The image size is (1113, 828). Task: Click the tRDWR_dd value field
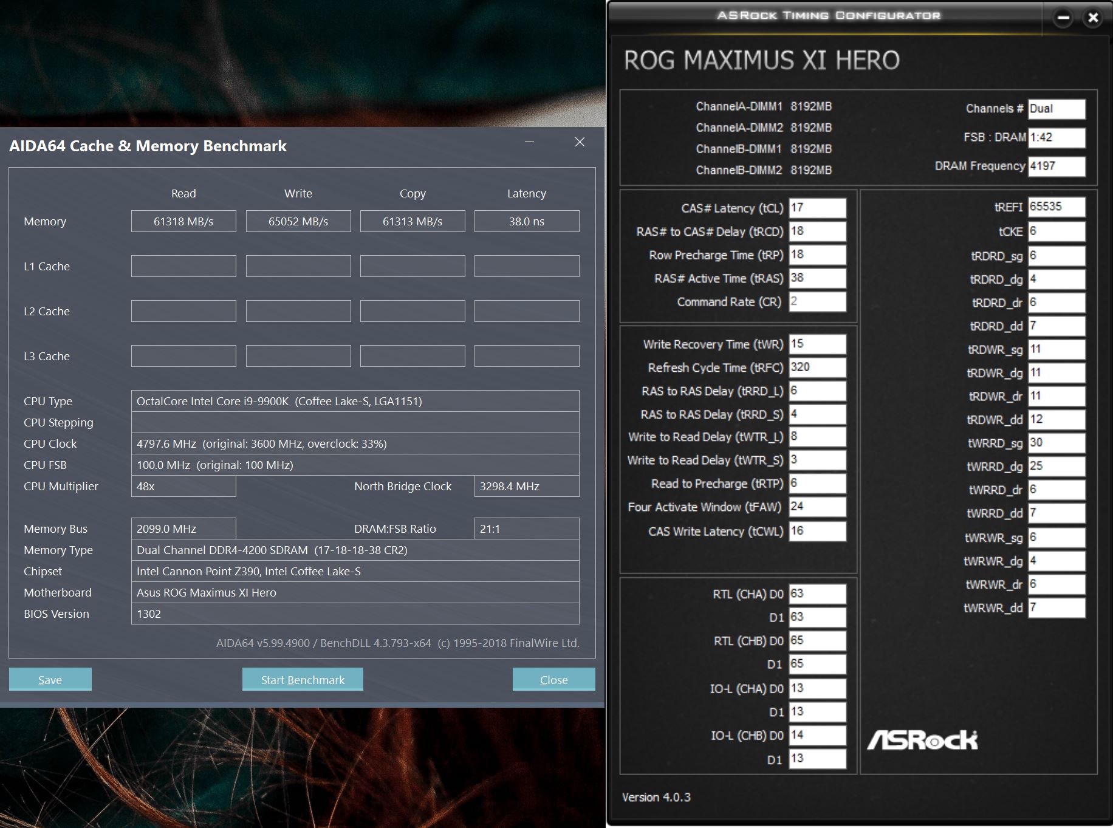click(x=1056, y=420)
